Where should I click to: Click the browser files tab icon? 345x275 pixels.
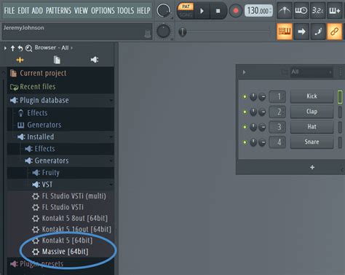(x=57, y=60)
